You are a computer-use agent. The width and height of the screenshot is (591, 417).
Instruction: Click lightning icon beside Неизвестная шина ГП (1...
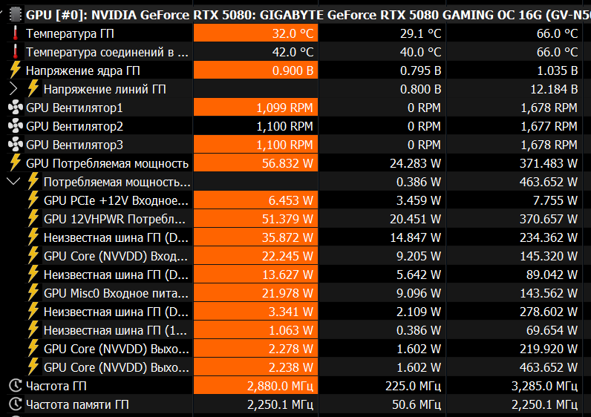coord(33,330)
